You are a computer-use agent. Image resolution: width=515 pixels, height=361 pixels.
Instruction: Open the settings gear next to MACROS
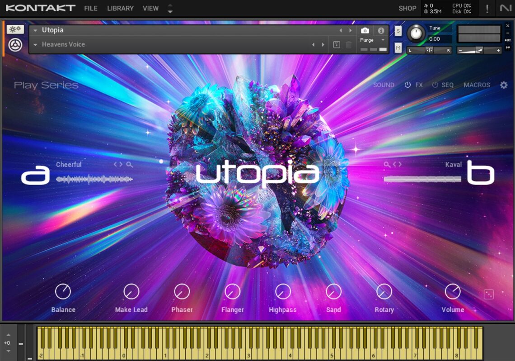(504, 85)
